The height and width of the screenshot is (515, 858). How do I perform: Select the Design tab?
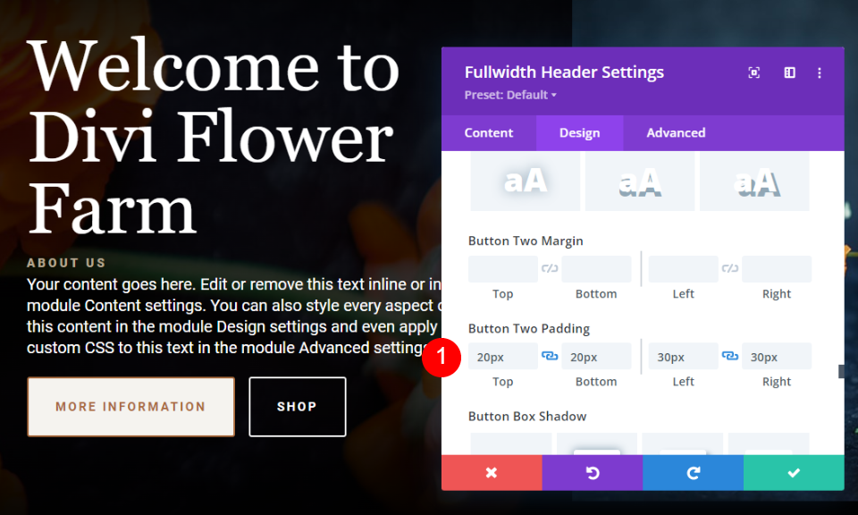pos(579,133)
